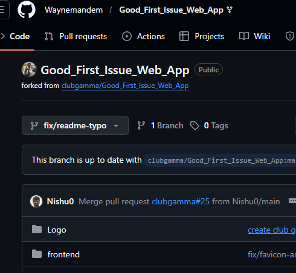Open the Logo folder

click(57, 230)
